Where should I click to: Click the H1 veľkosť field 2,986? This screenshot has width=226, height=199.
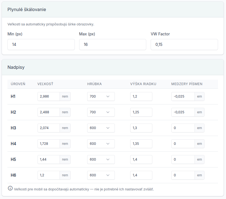[49, 96]
